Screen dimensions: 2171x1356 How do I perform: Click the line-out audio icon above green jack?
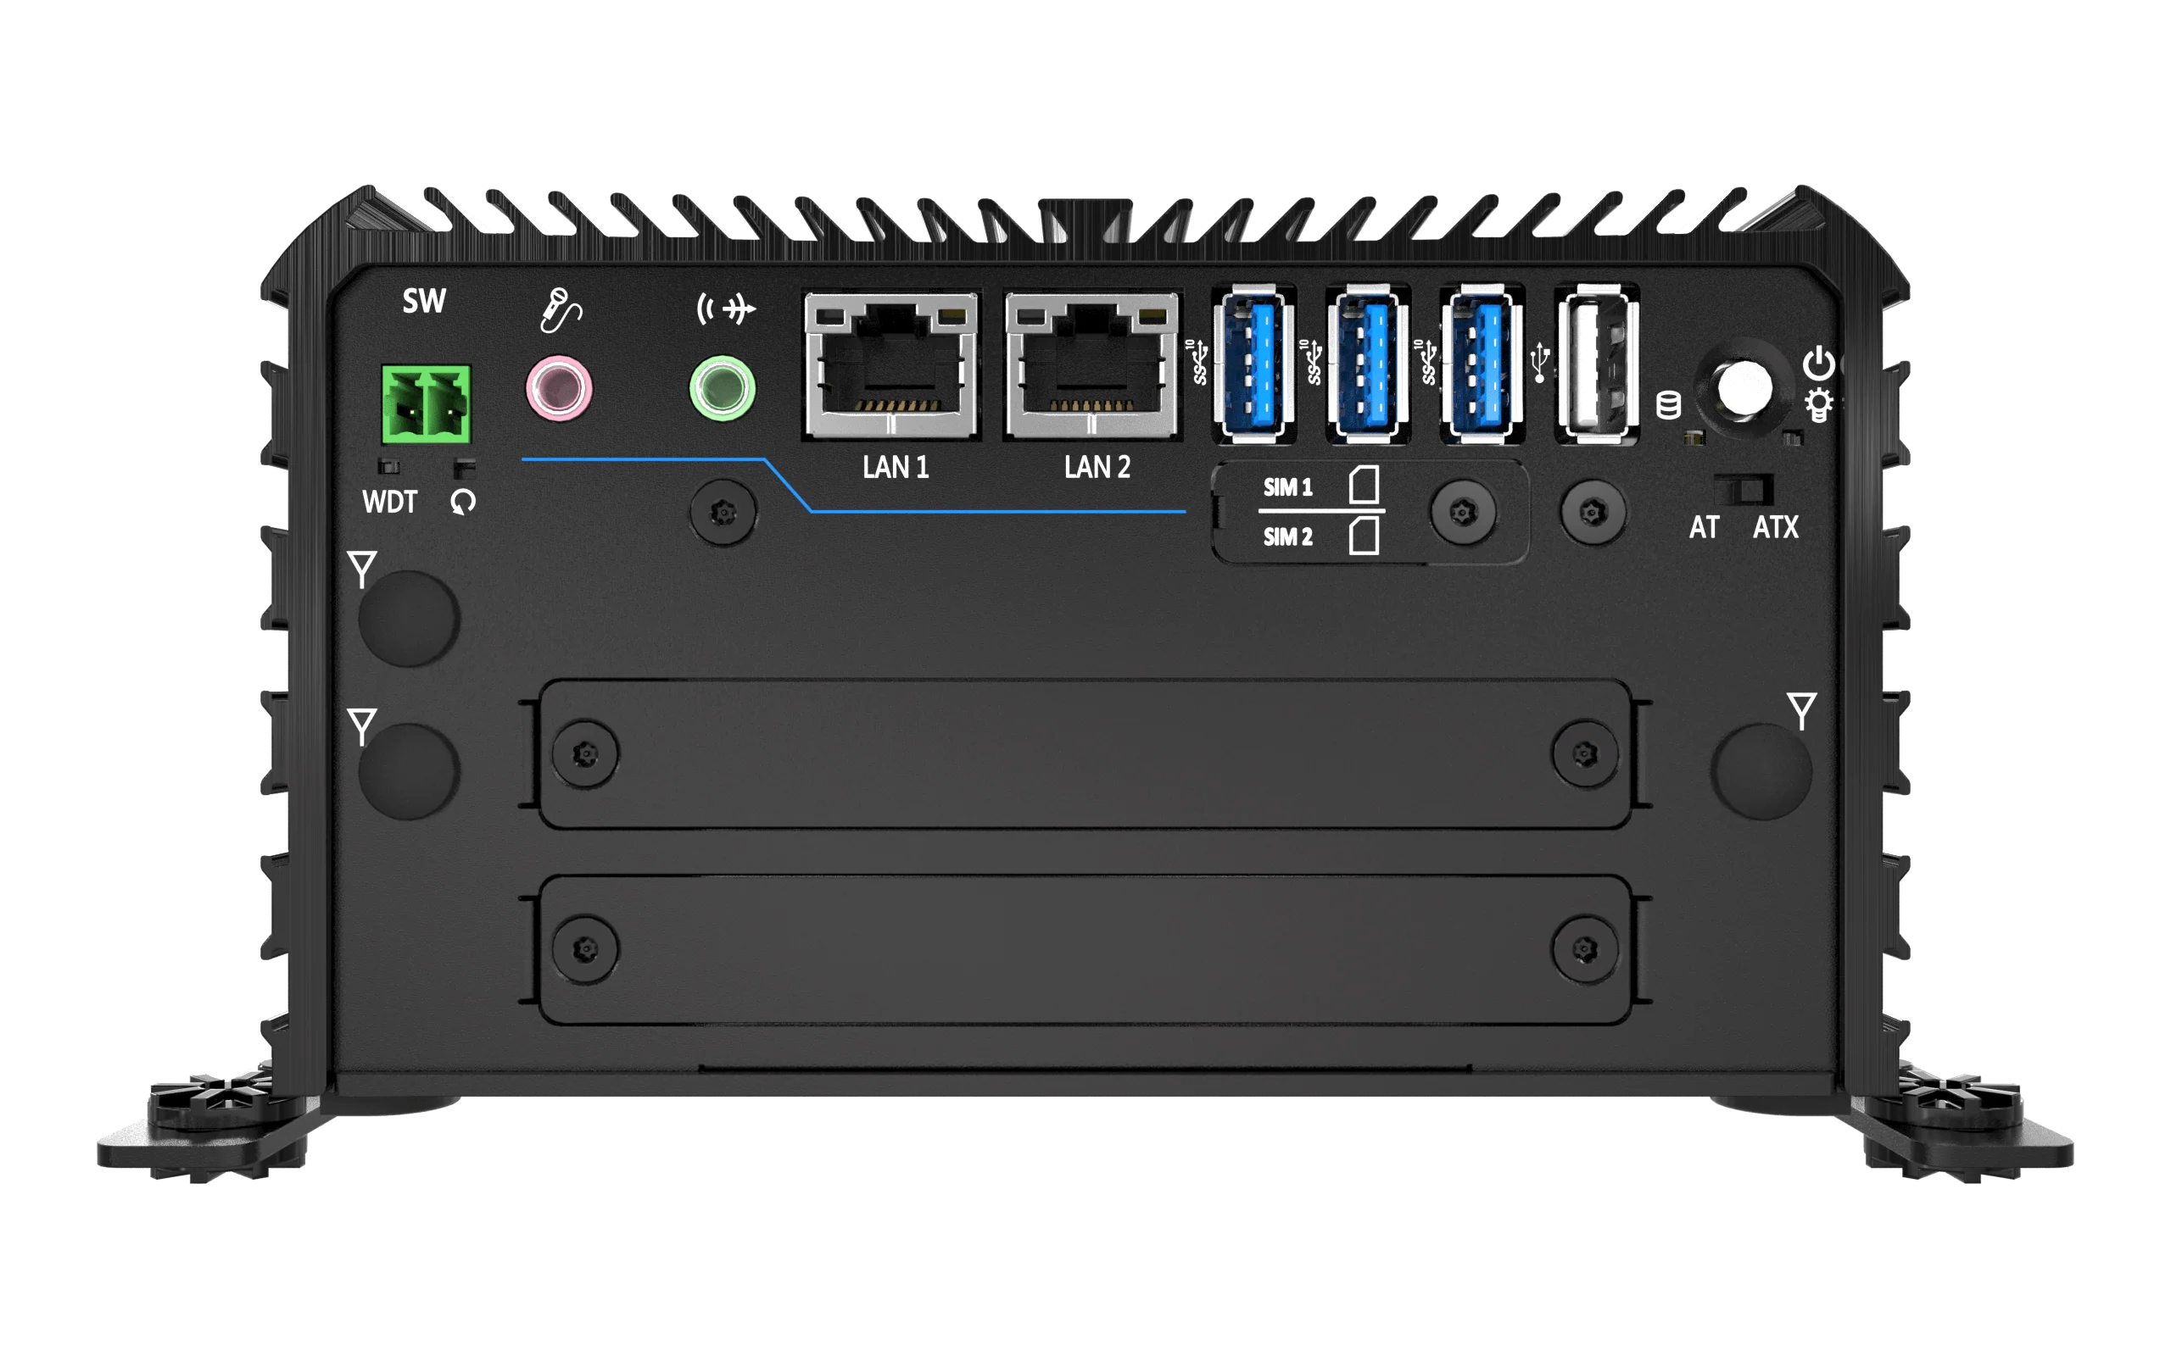[x=726, y=308]
